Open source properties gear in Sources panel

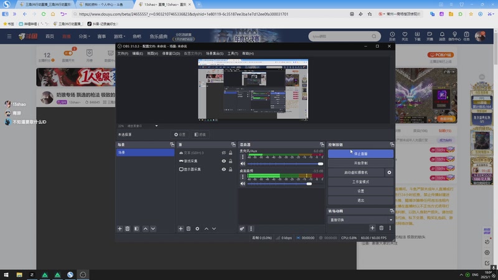click(x=197, y=228)
